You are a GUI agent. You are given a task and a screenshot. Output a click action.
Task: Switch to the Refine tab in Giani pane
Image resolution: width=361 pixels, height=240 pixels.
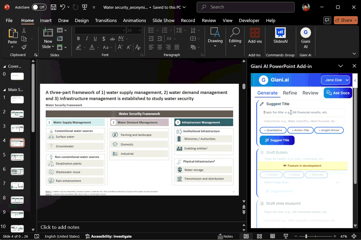[x=290, y=93]
